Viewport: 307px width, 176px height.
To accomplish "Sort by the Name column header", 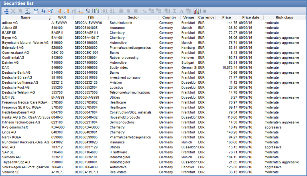I will [x=25, y=17].
